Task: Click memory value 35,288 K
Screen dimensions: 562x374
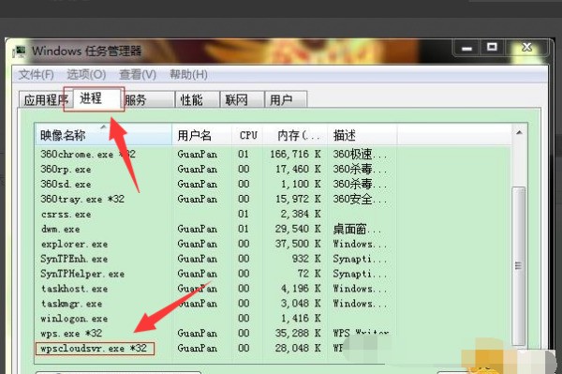Action: point(298,333)
